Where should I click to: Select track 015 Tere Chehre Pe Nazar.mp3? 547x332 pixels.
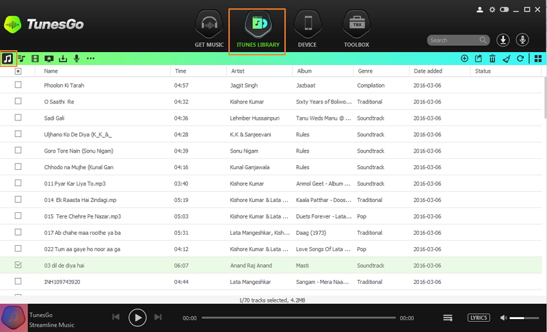82,216
